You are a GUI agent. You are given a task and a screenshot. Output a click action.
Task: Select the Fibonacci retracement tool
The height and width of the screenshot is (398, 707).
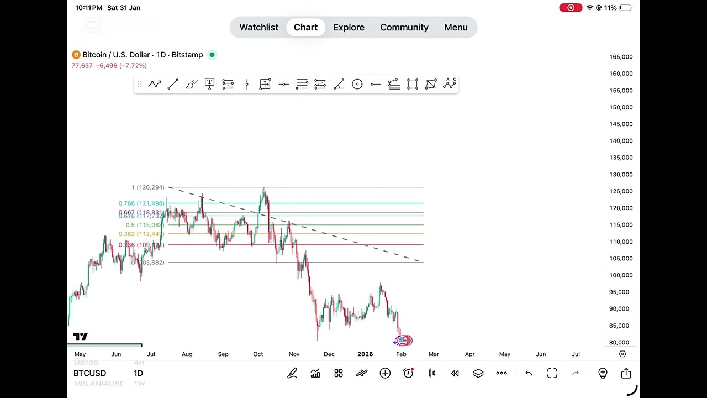click(228, 84)
